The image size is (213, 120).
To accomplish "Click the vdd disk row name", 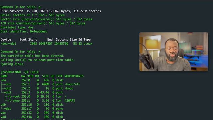I will tap(3, 117).
